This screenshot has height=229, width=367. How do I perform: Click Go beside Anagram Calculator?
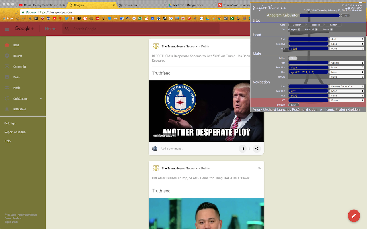tap(345, 15)
